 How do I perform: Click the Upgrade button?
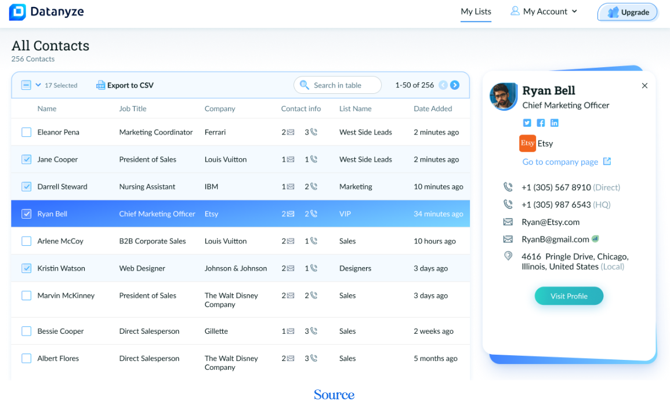tap(627, 12)
